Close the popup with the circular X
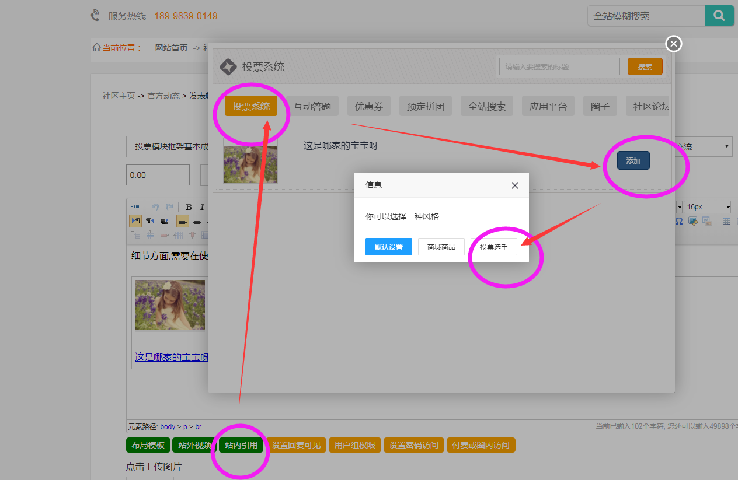Image resolution: width=738 pixels, height=480 pixels. point(673,44)
